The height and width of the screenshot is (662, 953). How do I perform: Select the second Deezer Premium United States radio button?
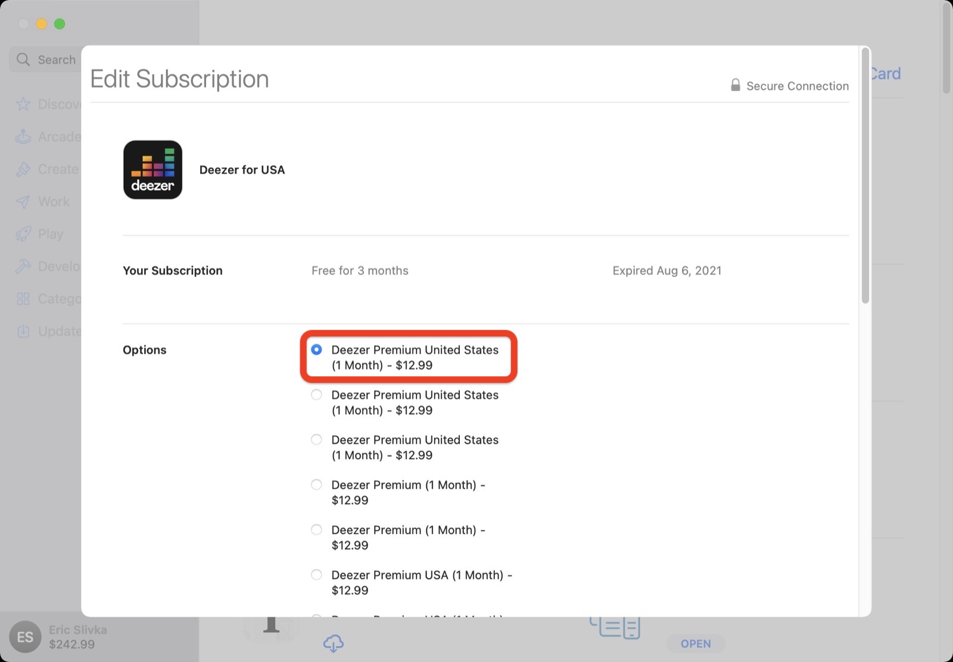(x=316, y=395)
